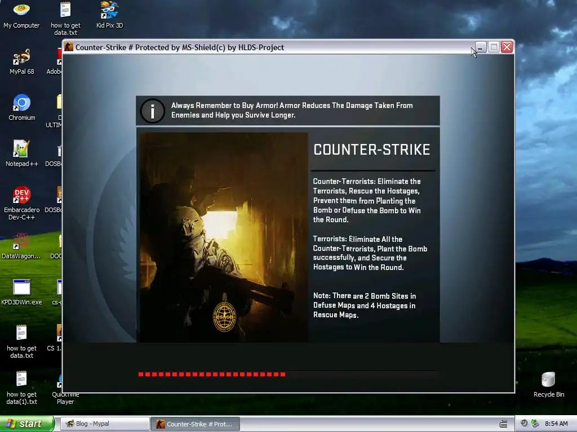This screenshot has height=432, width=577.
Task: Click the 'Terrorists: Eliminate All the' paragraph
Action: tap(370, 253)
